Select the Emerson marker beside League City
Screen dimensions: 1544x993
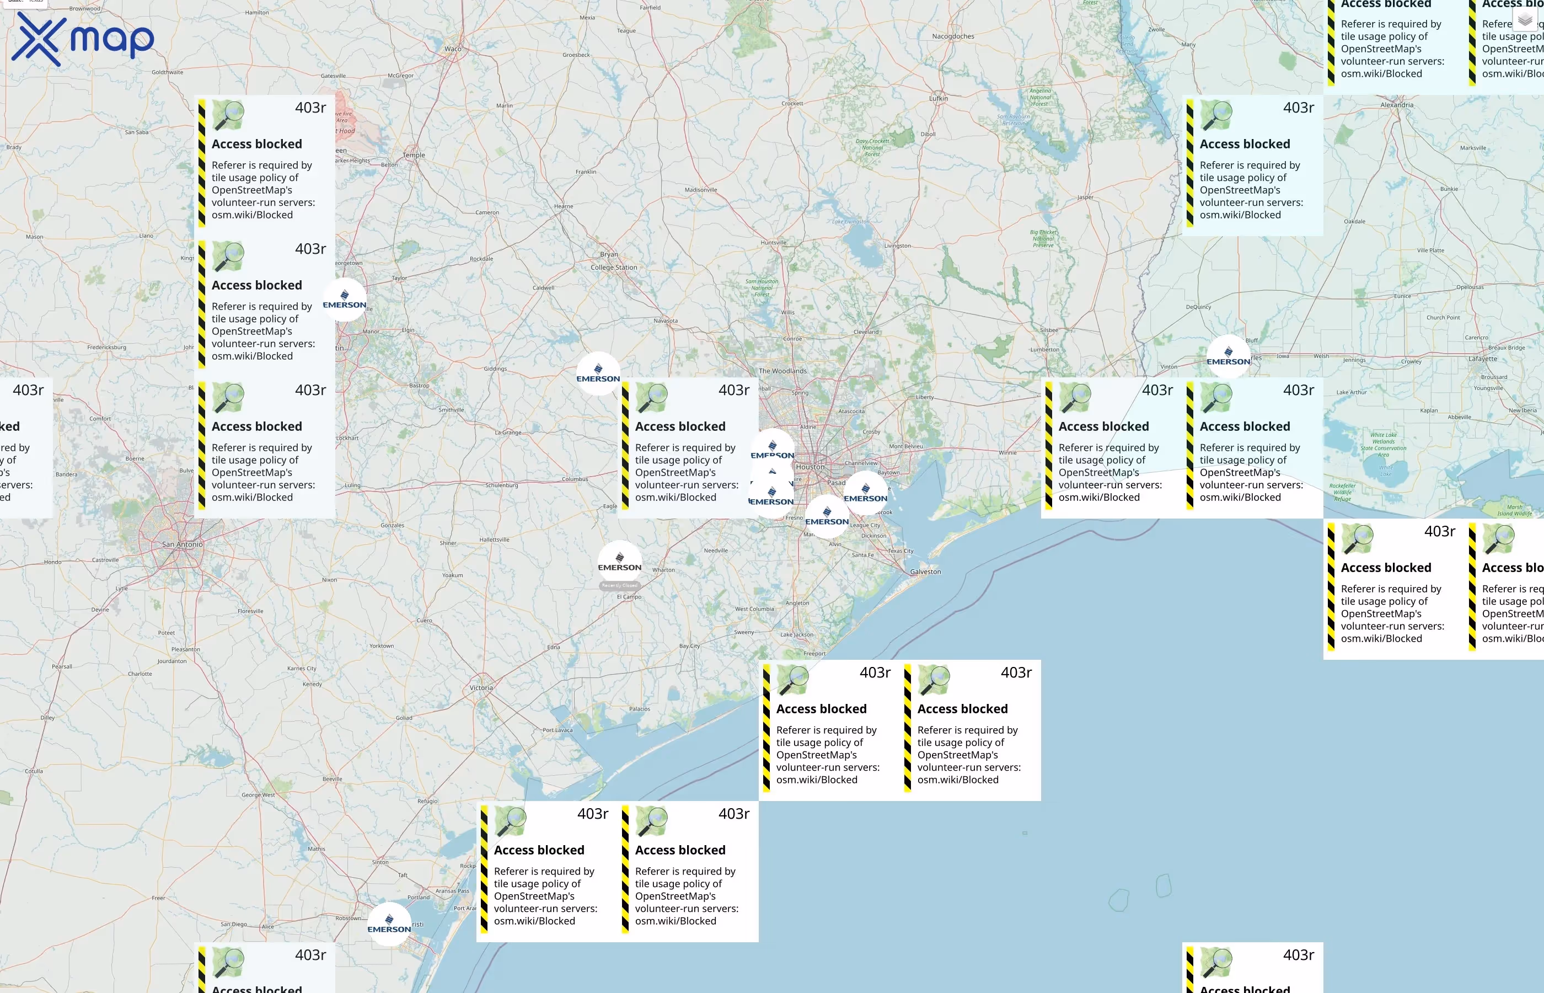[827, 516]
